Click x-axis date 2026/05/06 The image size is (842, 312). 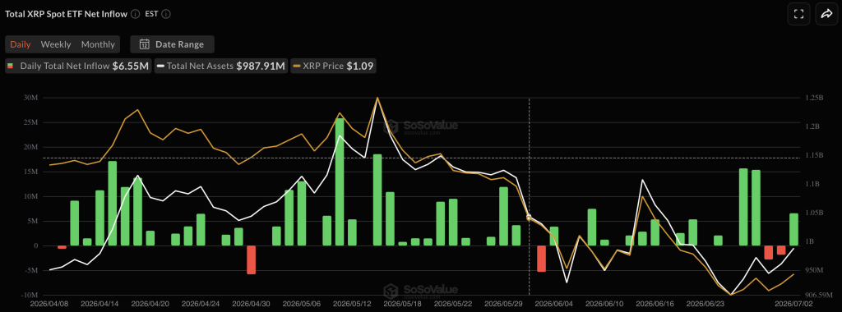[301, 303]
